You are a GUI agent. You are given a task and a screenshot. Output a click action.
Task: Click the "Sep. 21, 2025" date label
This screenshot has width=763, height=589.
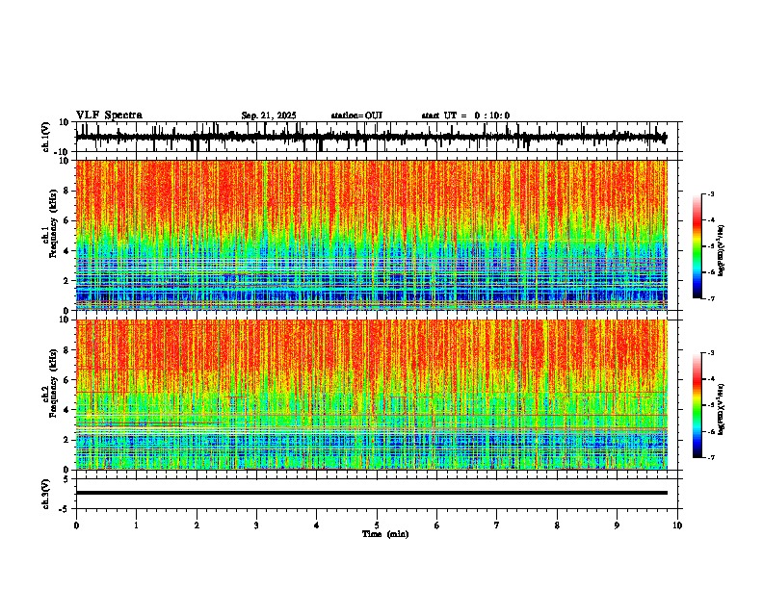(269, 115)
